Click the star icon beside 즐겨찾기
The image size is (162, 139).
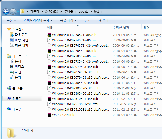point(9,29)
